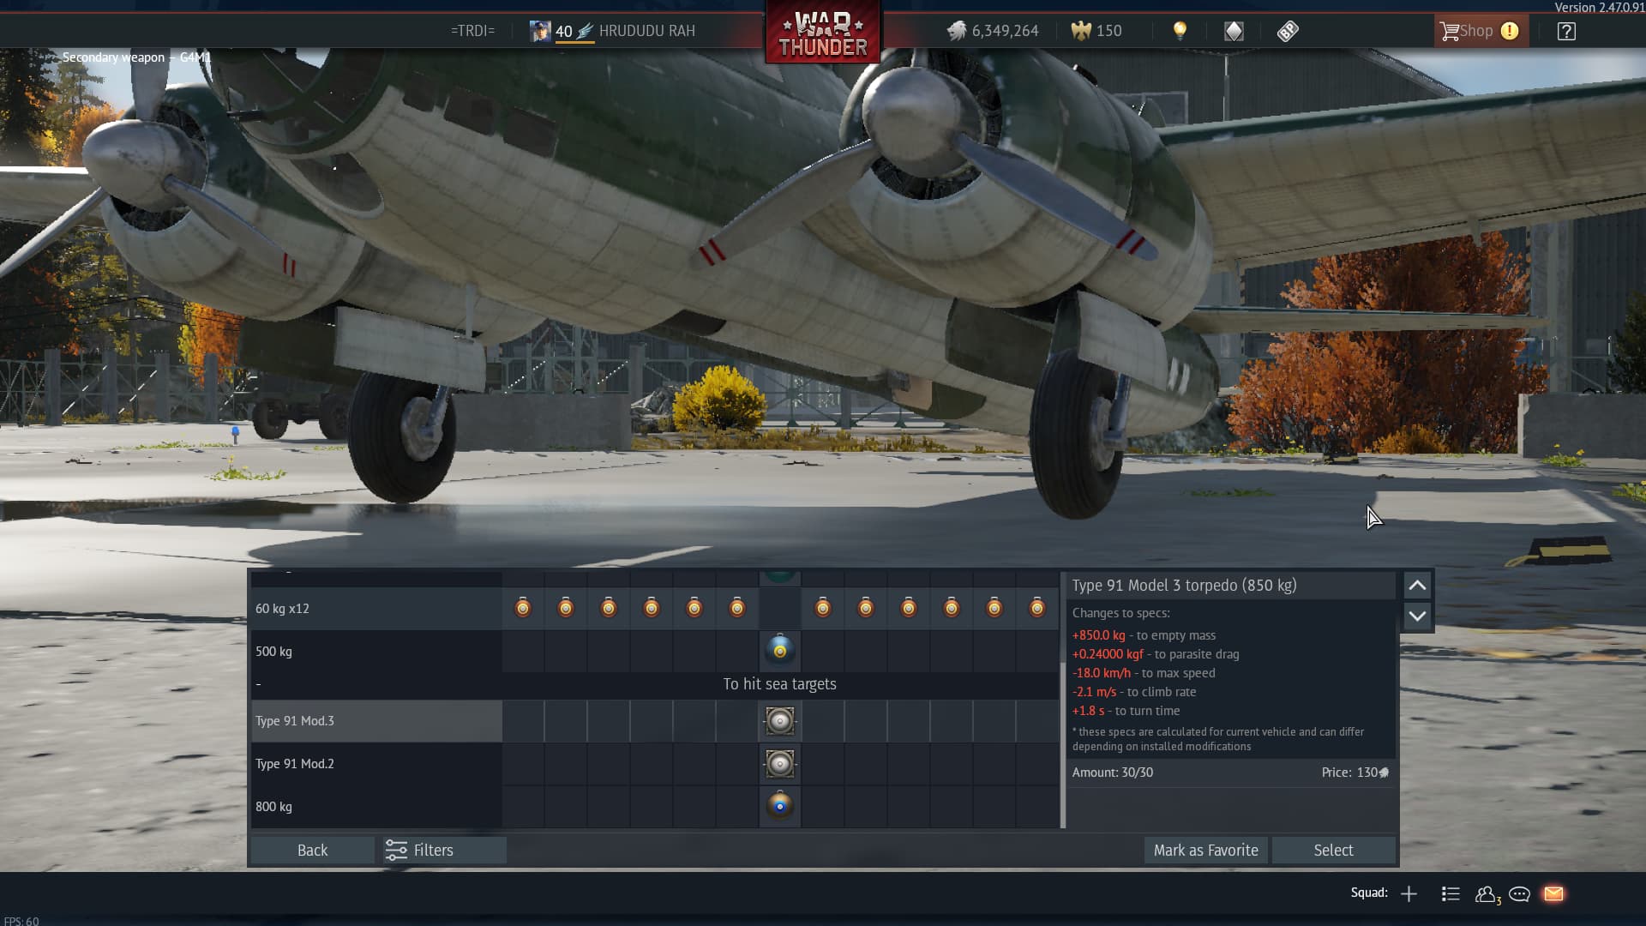Add squad member with plus icon
Screen dimensions: 1646x926
pyautogui.click(x=1409, y=894)
